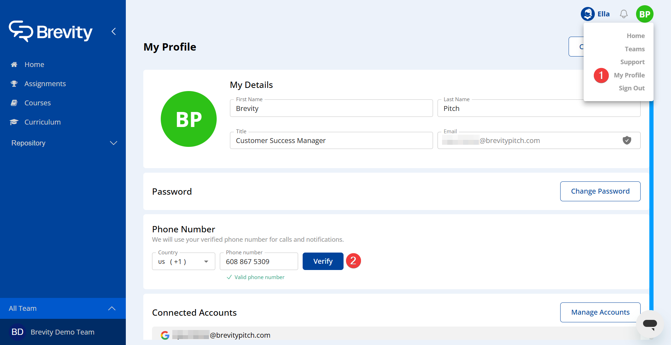
Task: Select Support in the user menu
Action: [633, 62]
